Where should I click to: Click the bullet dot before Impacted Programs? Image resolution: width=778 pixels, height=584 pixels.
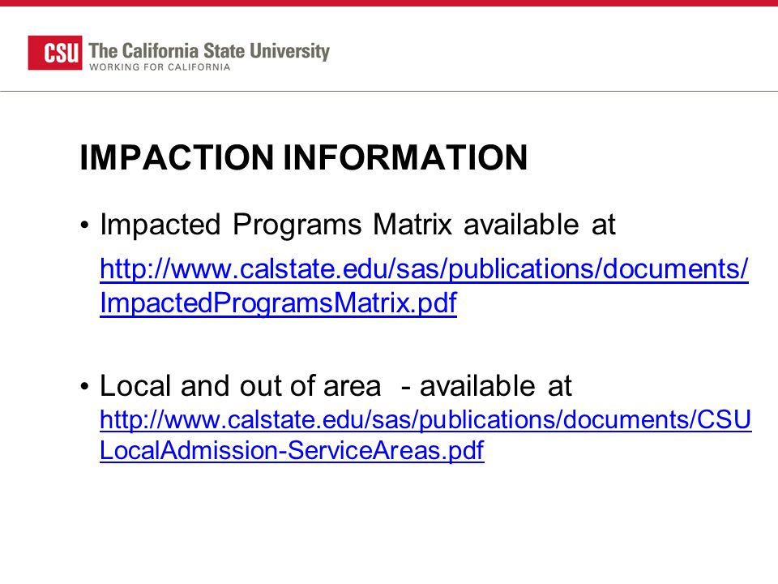[84, 226]
